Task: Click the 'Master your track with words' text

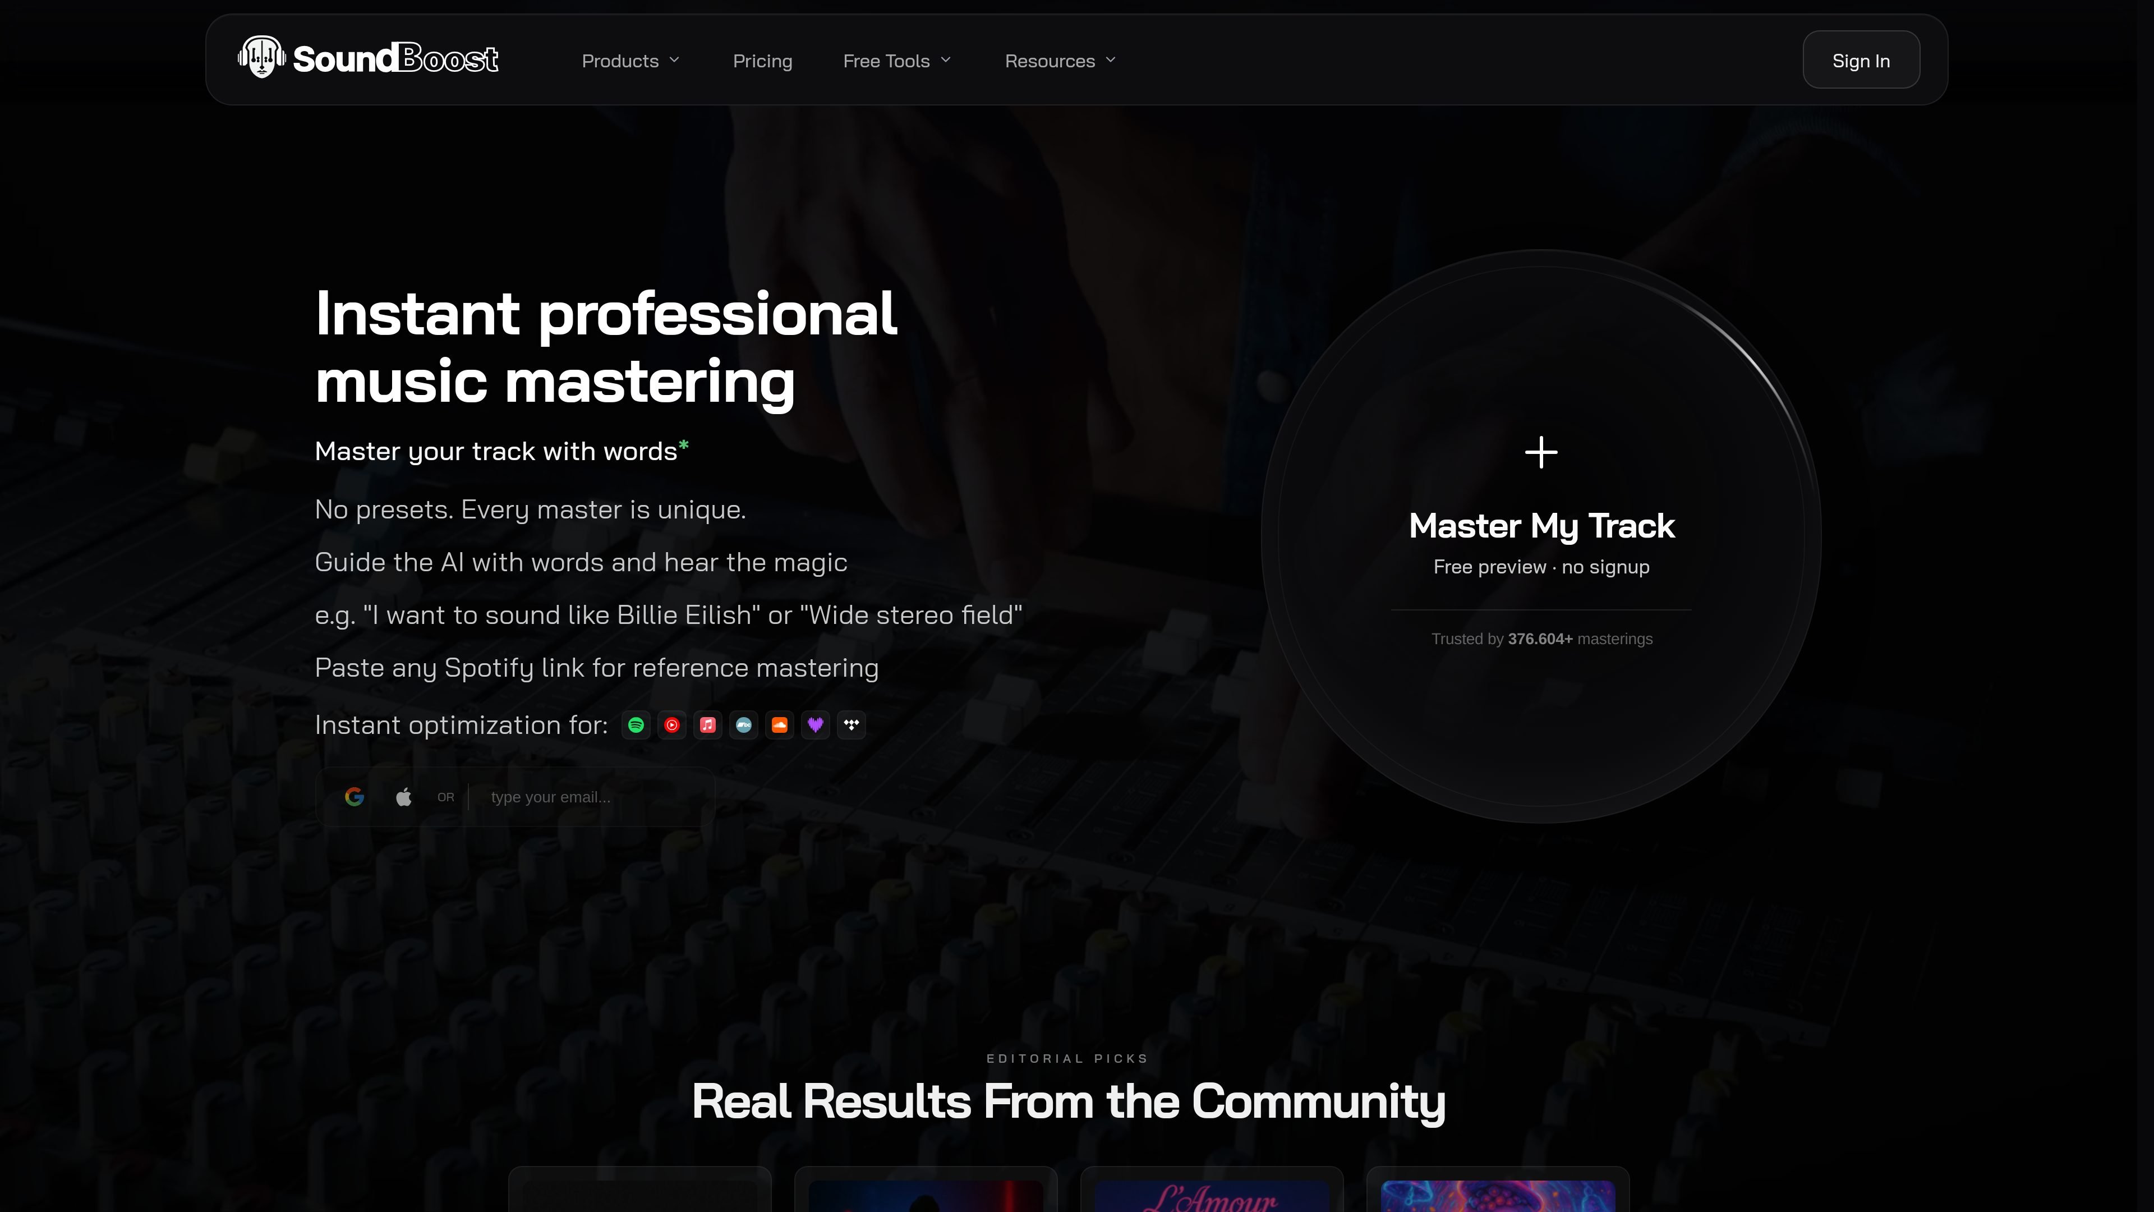Action: point(501,451)
